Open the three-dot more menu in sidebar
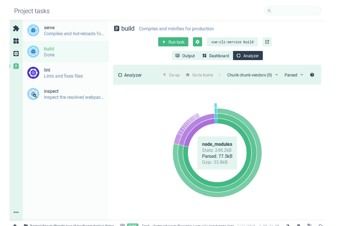Viewport: 348px width, 226px height. coord(16,212)
